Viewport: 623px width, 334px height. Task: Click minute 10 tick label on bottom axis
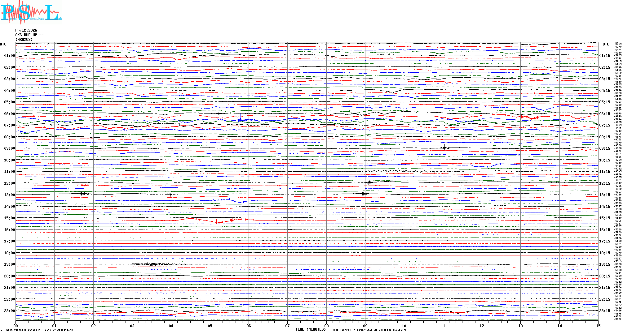coord(404,326)
